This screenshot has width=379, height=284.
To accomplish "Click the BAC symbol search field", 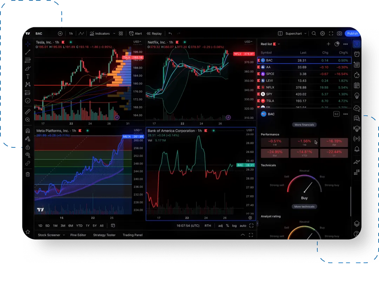I will click(39, 33).
